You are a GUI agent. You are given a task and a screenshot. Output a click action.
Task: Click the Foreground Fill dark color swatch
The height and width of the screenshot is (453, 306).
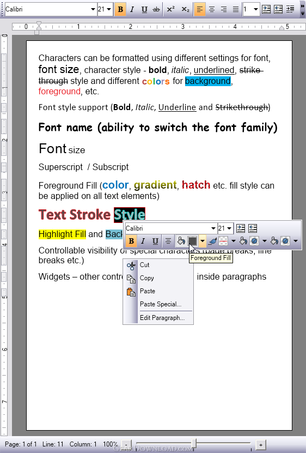click(192, 241)
